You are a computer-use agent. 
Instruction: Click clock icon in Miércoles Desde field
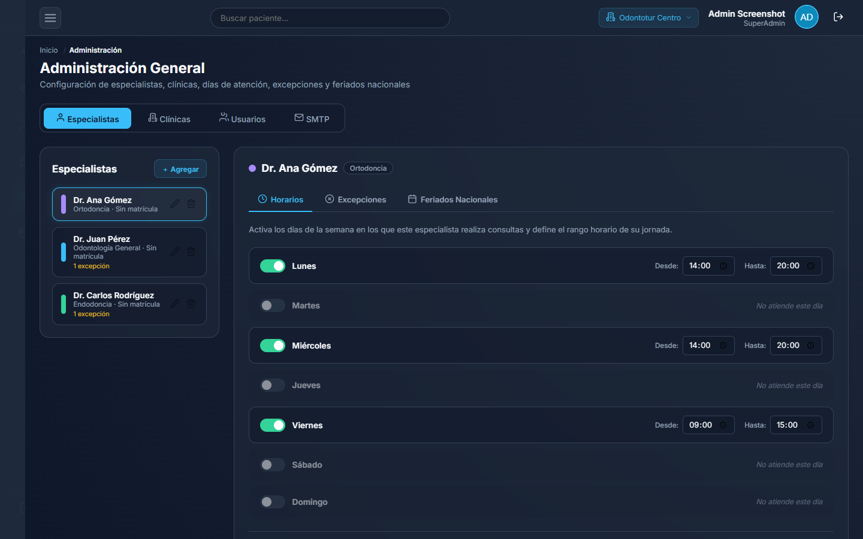(723, 346)
